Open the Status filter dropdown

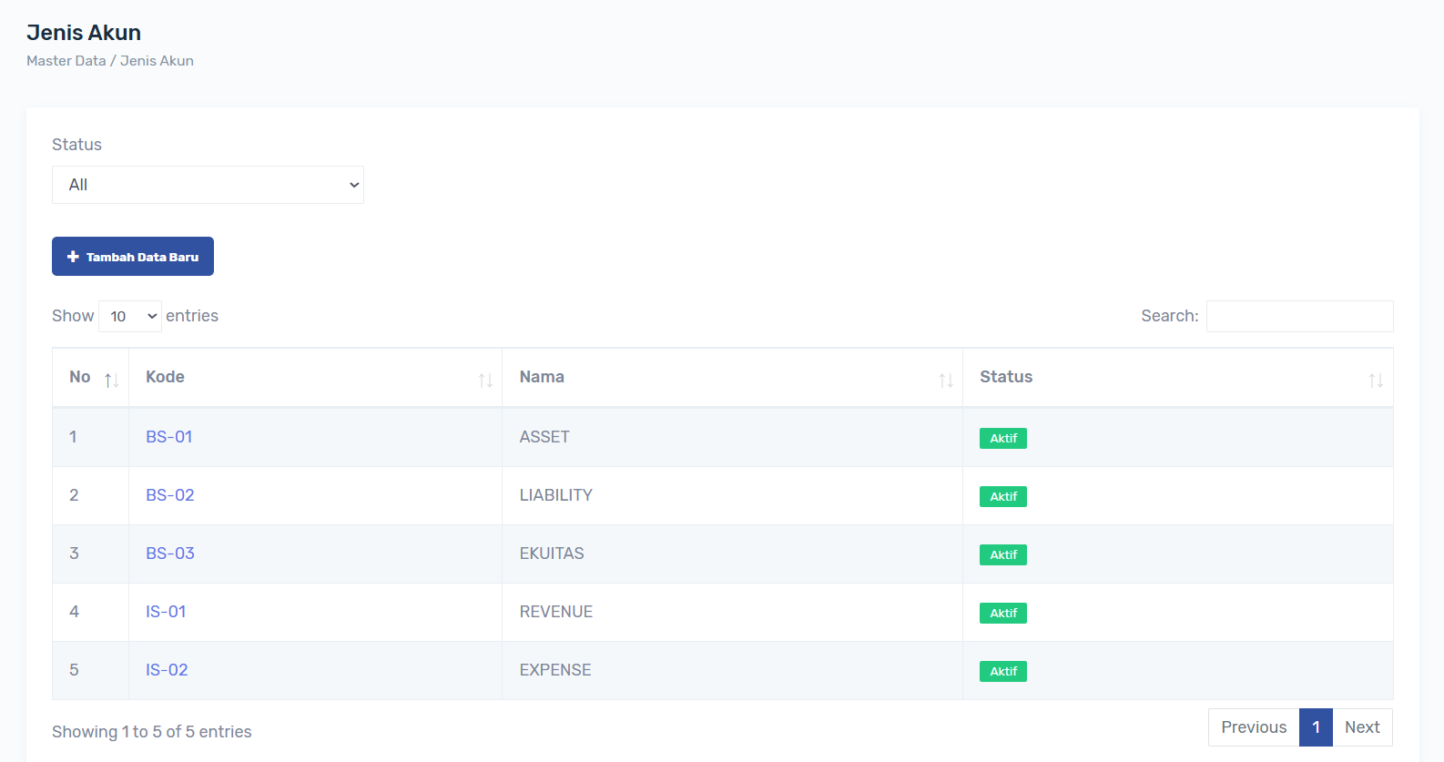pyautogui.click(x=208, y=185)
